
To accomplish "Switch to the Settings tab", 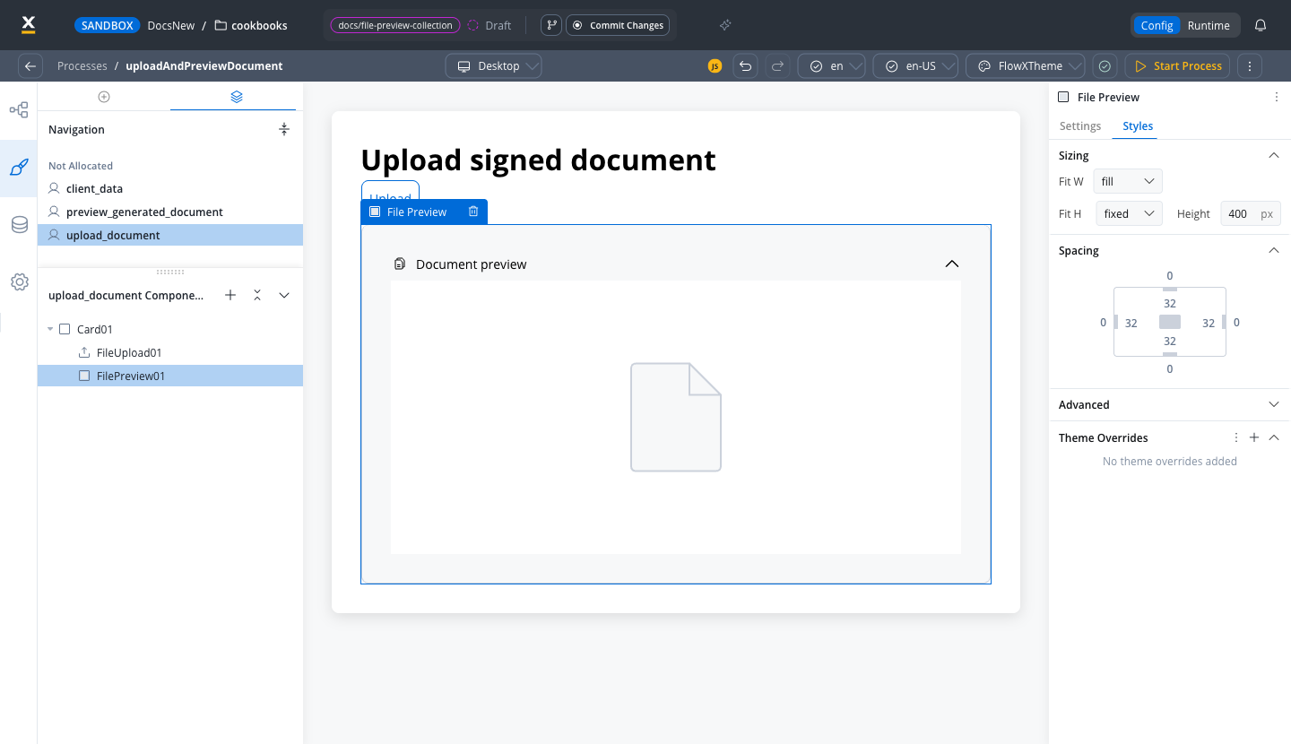I will pyautogui.click(x=1080, y=125).
